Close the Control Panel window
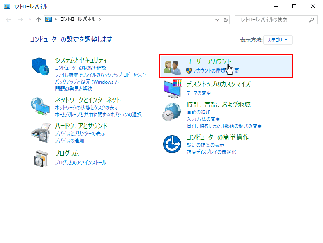The width and height of the screenshot is (323, 243). (x=313, y=7)
